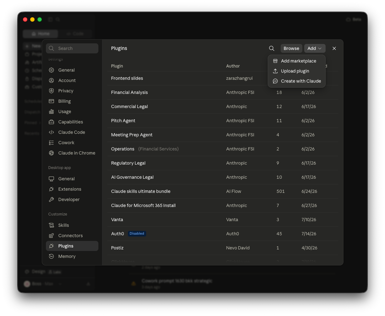This screenshot has height=316, width=385.
Task: Open General settings gear icon
Action: click(x=51, y=70)
